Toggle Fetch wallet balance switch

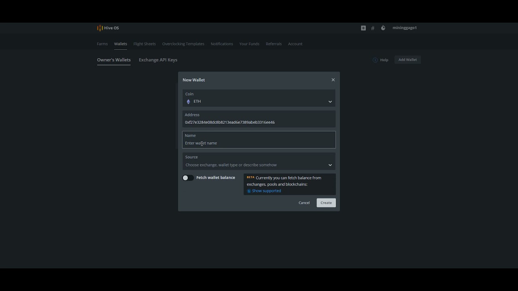pos(188,178)
